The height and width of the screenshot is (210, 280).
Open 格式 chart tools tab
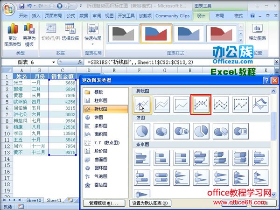(238, 16)
